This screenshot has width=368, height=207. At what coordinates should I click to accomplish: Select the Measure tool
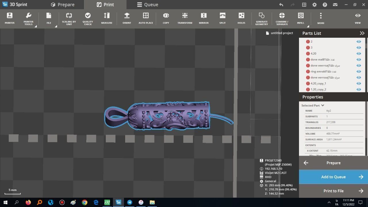(x=107, y=18)
